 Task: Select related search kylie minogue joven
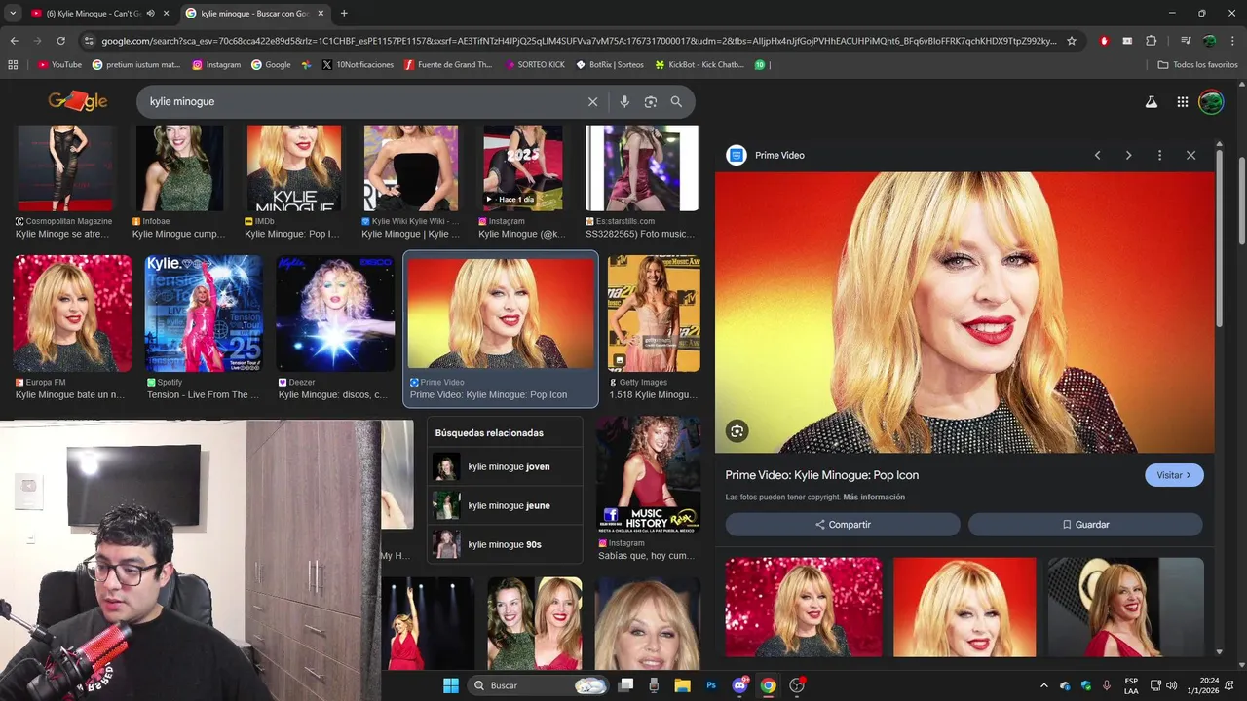tap(505, 466)
